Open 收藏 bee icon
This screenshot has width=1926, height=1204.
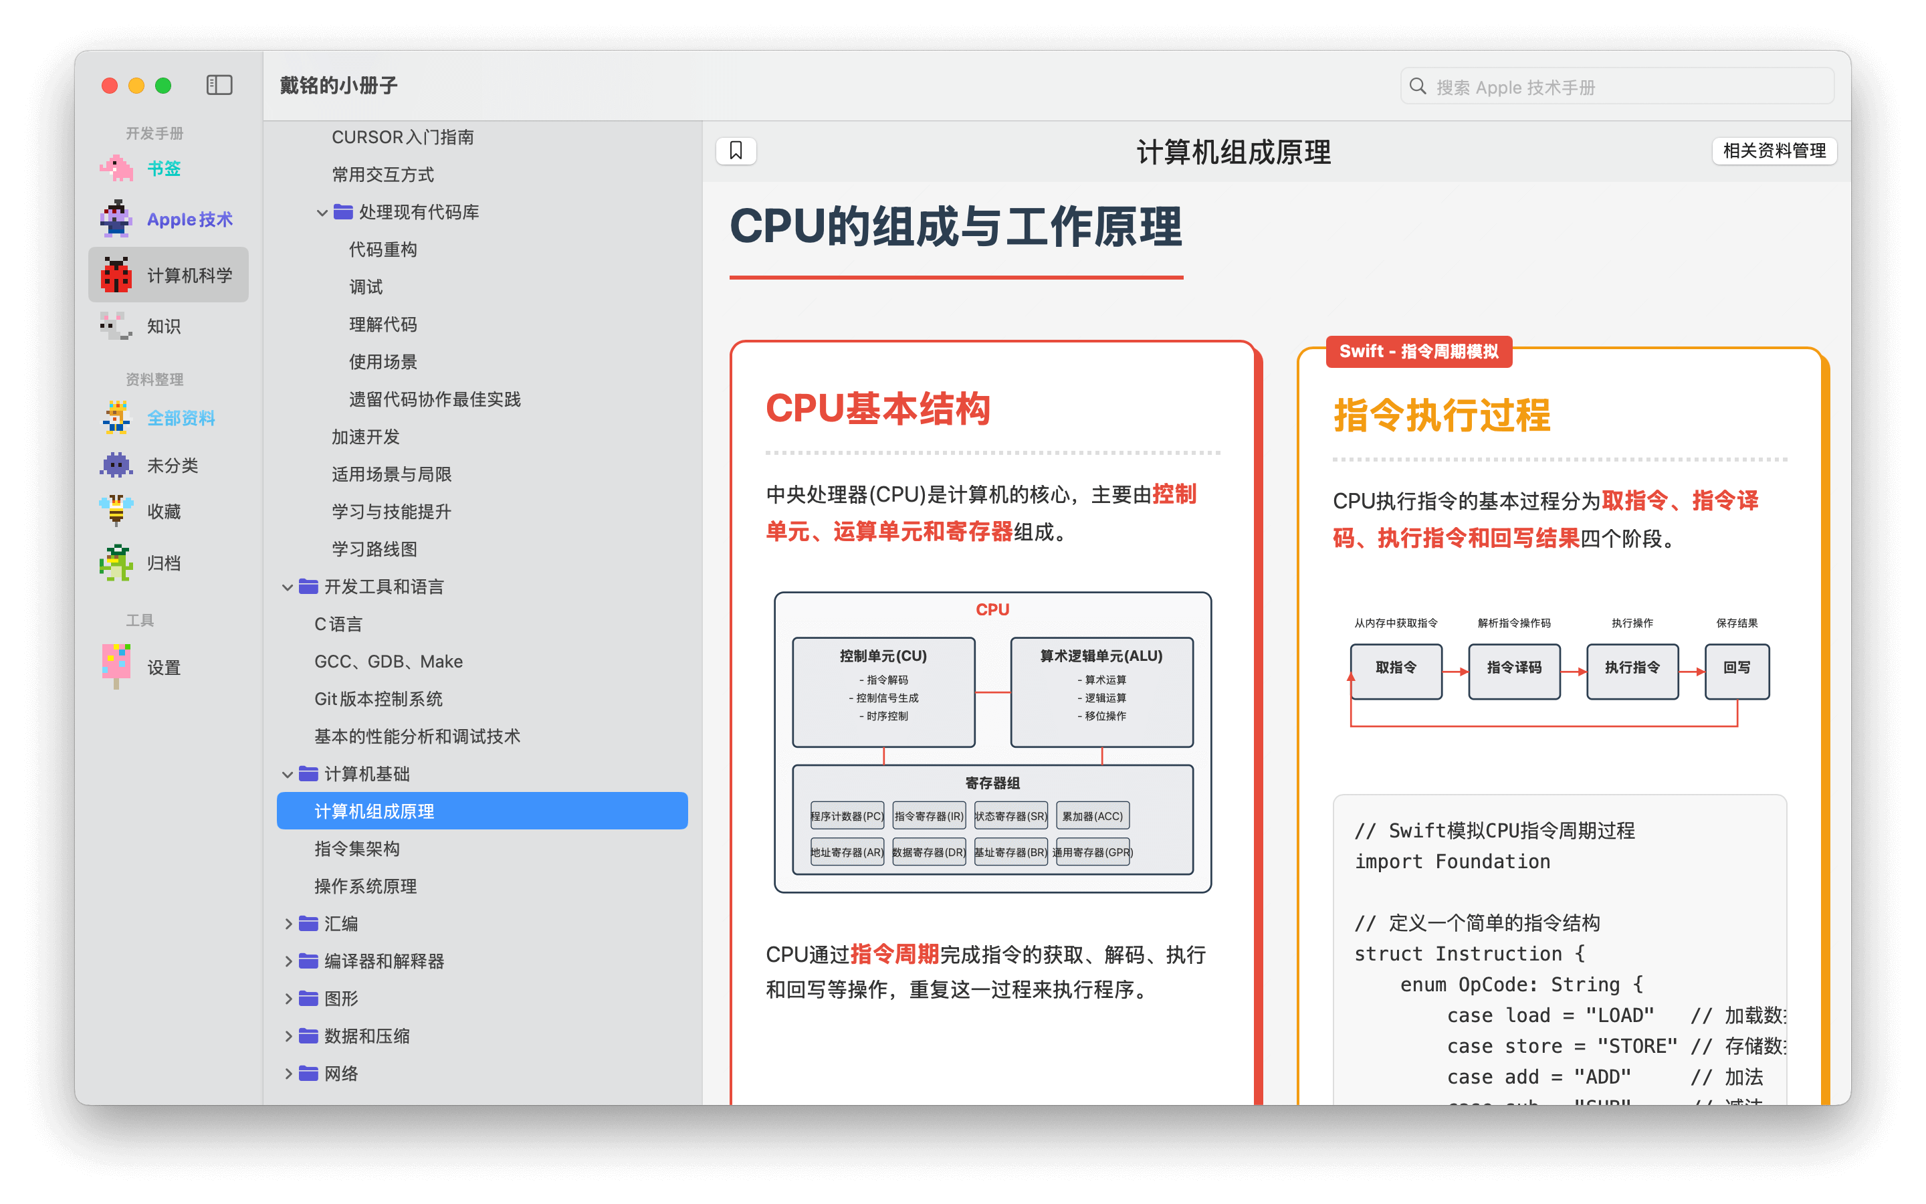116,510
